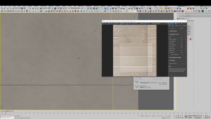Image resolution: width=211 pixels, height=119 pixels.
Task: Click the pink IG icon in second toolbar row
Action: pos(62,11)
